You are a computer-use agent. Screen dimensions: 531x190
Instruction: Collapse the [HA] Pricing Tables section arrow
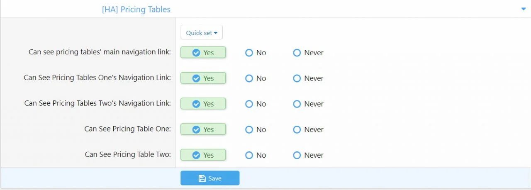click(x=523, y=9)
